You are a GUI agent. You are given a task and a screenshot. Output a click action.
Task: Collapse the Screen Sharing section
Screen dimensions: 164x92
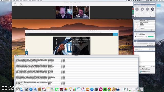point(135,5)
